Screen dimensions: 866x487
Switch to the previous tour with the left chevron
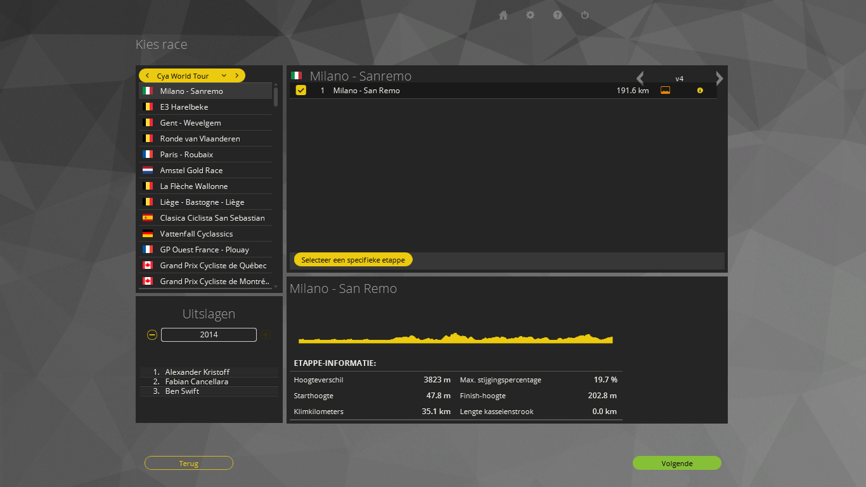click(x=148, y=75)
